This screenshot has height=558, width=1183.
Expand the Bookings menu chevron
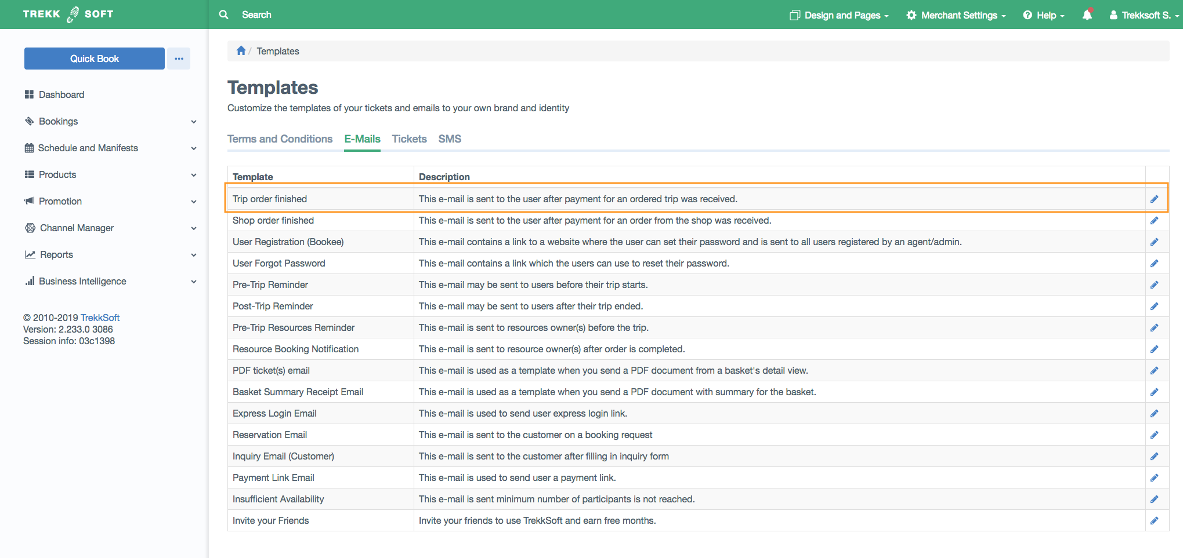point(194,122)
